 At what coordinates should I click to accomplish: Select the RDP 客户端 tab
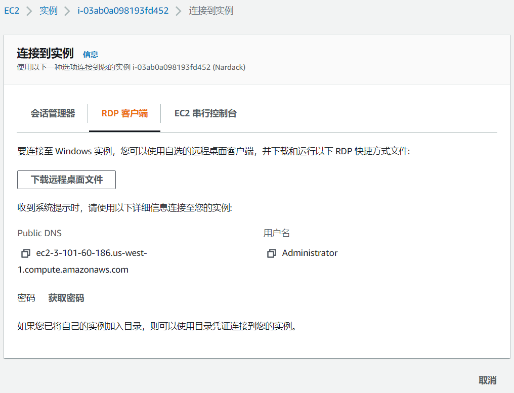pos(124,113)
